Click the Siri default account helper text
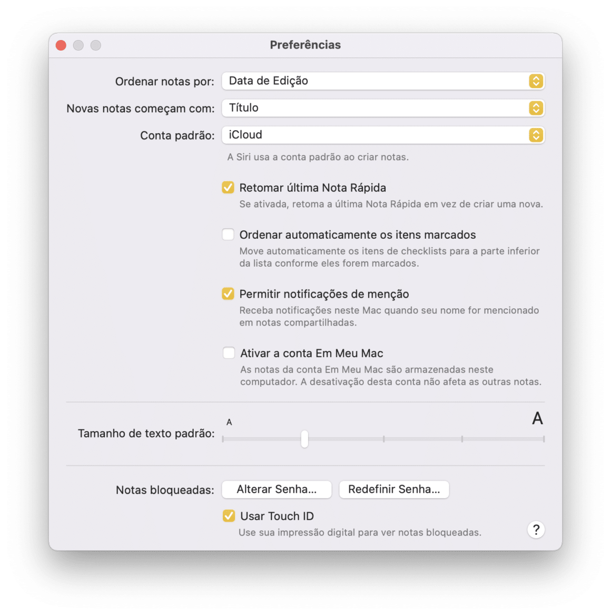The height and width of the screenshot is (615, 611). [318, 157]
